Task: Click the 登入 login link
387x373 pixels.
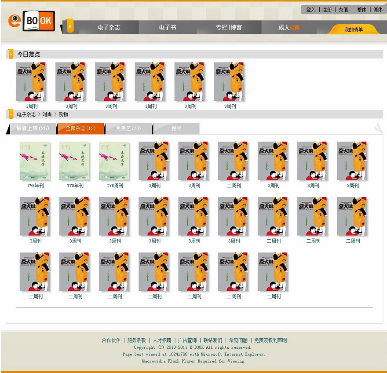Action: click(x=311, y=10)
